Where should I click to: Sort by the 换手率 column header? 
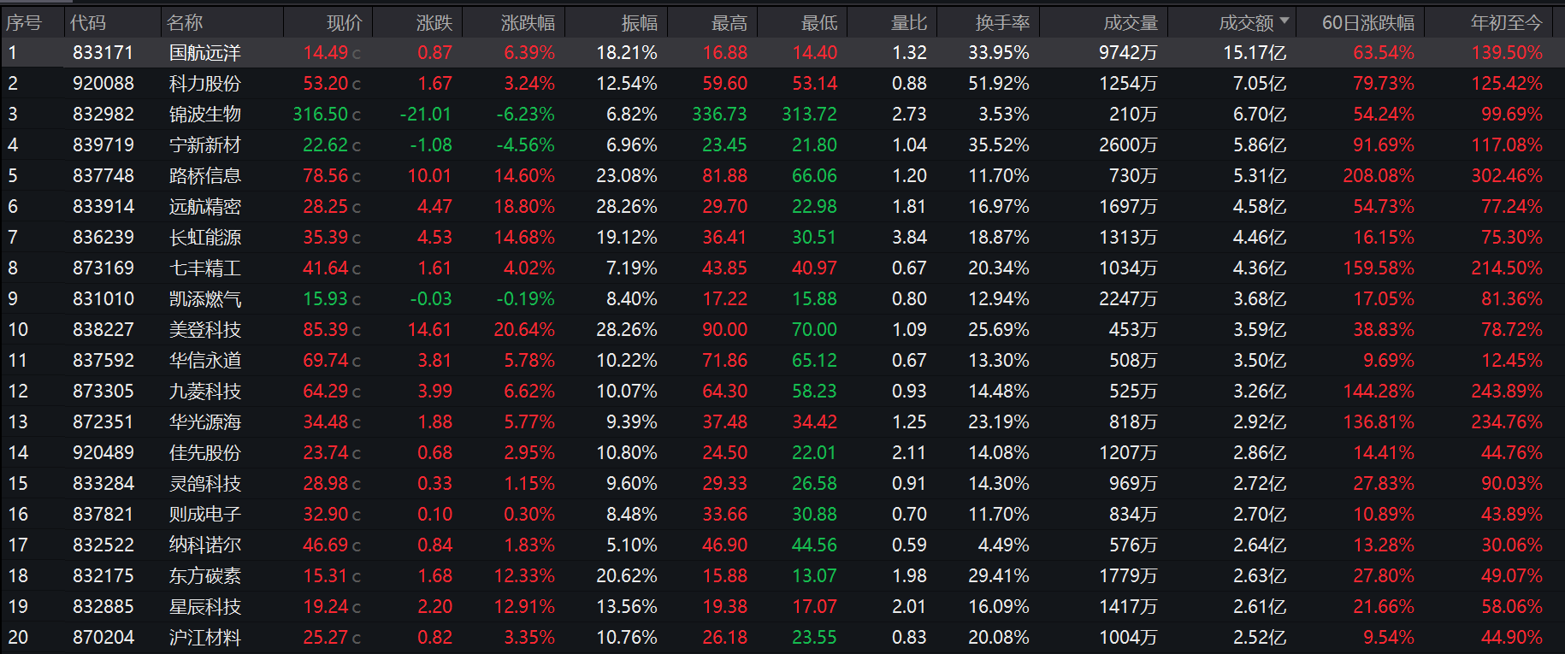1002,23
